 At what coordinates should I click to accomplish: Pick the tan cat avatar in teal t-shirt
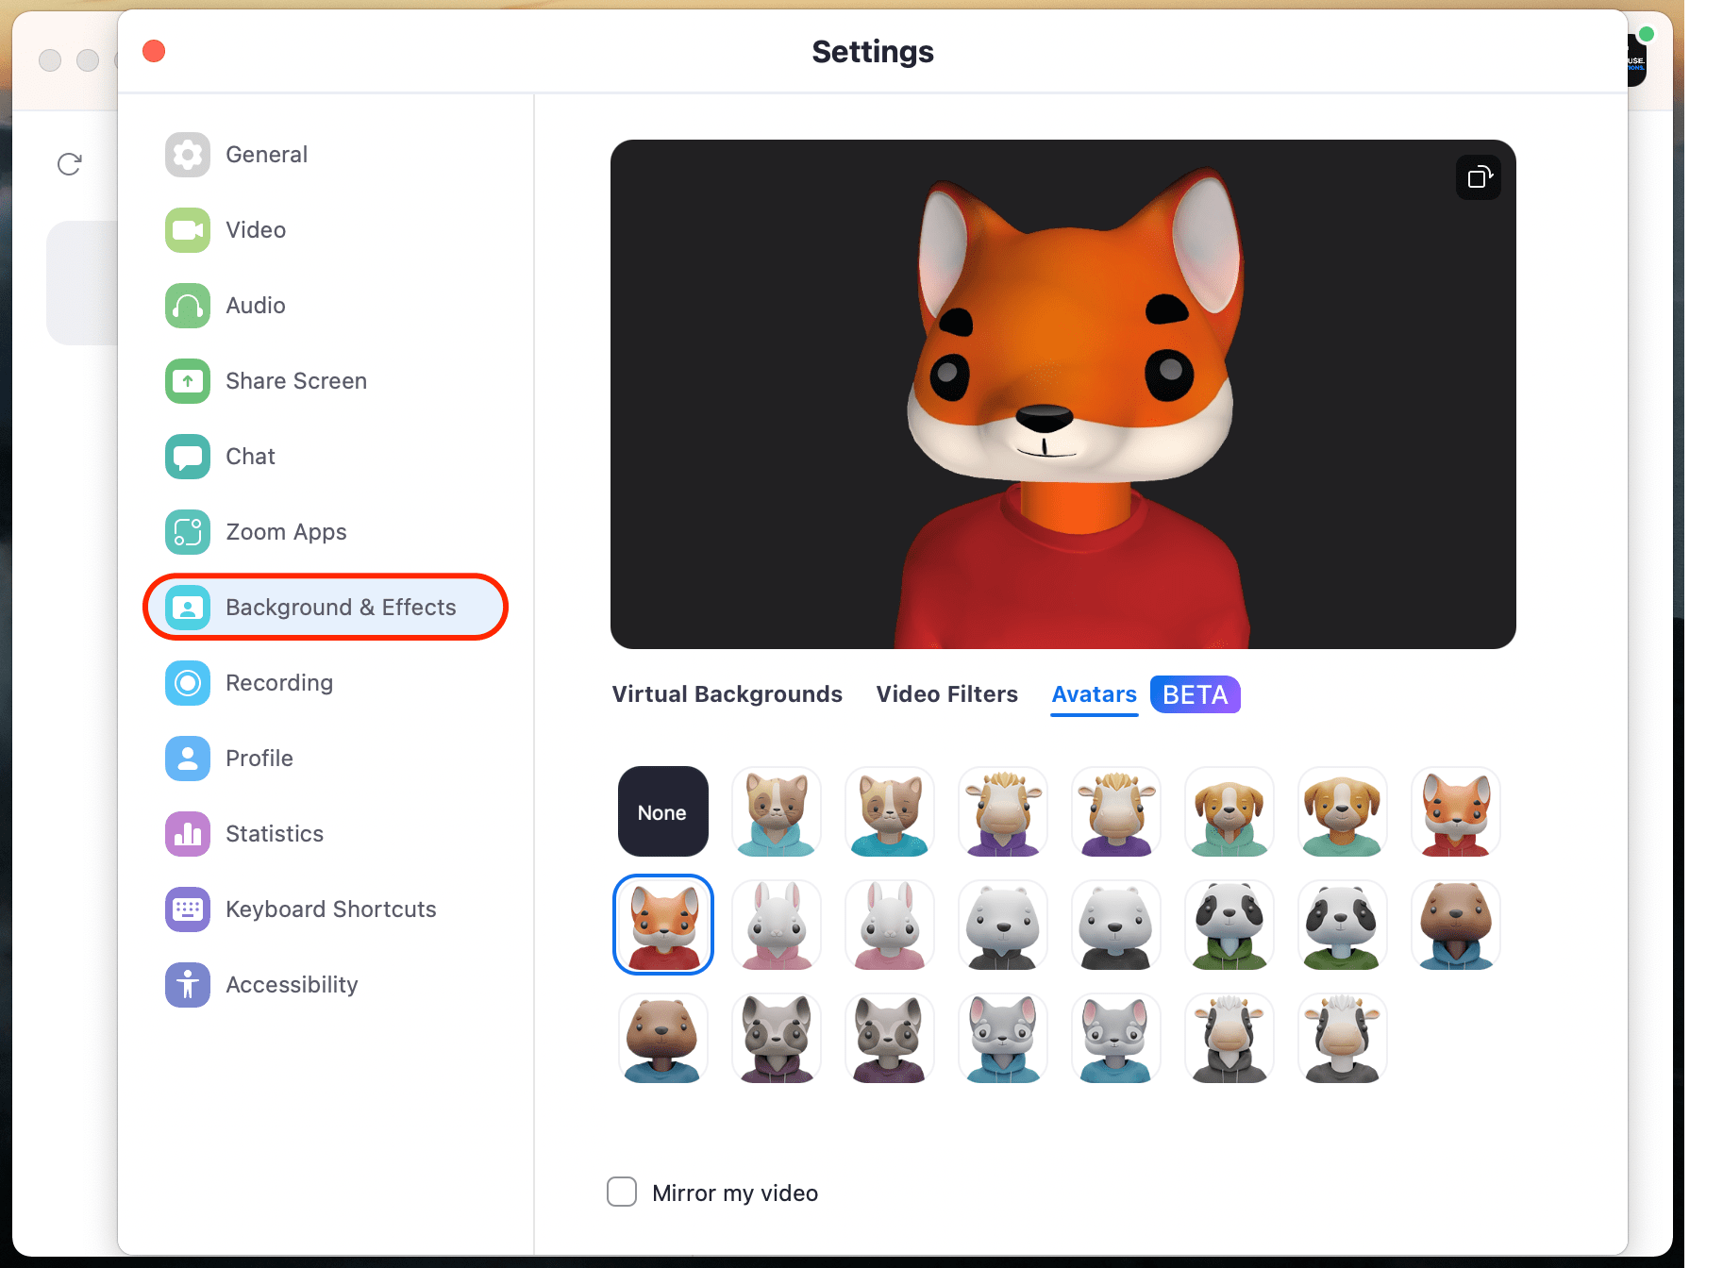coord(890,811)
